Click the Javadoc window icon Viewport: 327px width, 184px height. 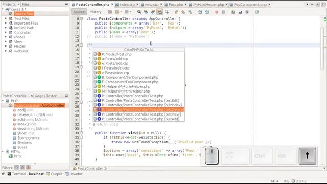coord(67,174)
